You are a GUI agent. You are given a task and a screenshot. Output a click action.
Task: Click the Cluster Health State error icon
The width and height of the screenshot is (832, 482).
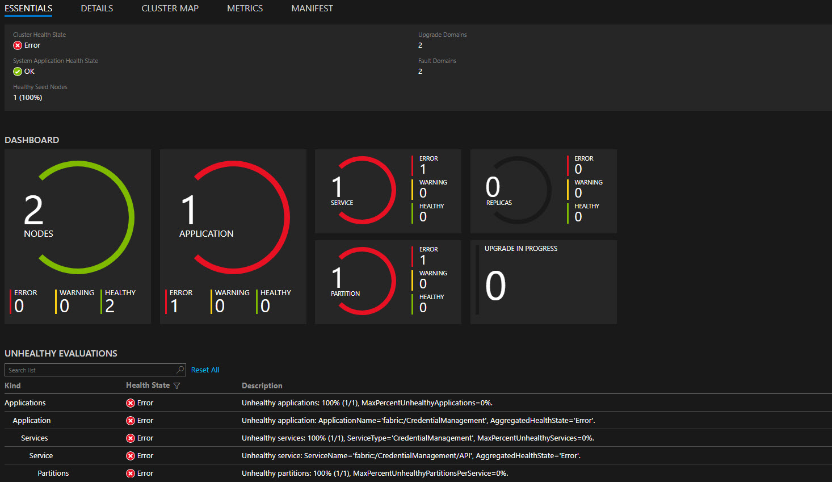click(x=16, y=45)
